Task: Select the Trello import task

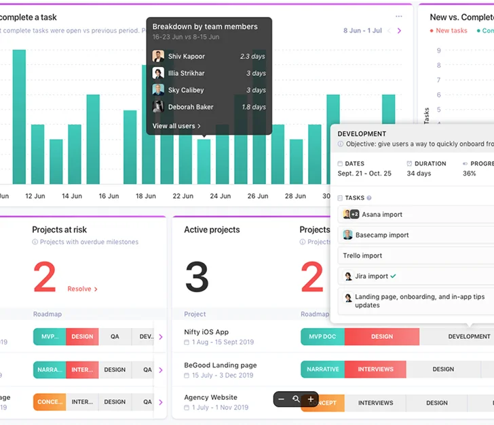Action: (362, 256)
